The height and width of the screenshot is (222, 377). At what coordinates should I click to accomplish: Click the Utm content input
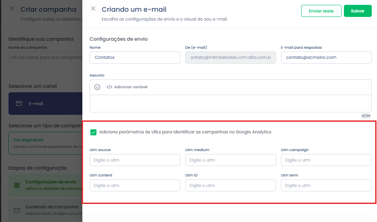click(x=135, y=185)
